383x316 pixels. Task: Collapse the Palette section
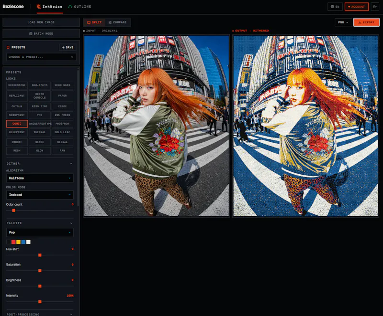pyautogui.click(x=40, y=223)
